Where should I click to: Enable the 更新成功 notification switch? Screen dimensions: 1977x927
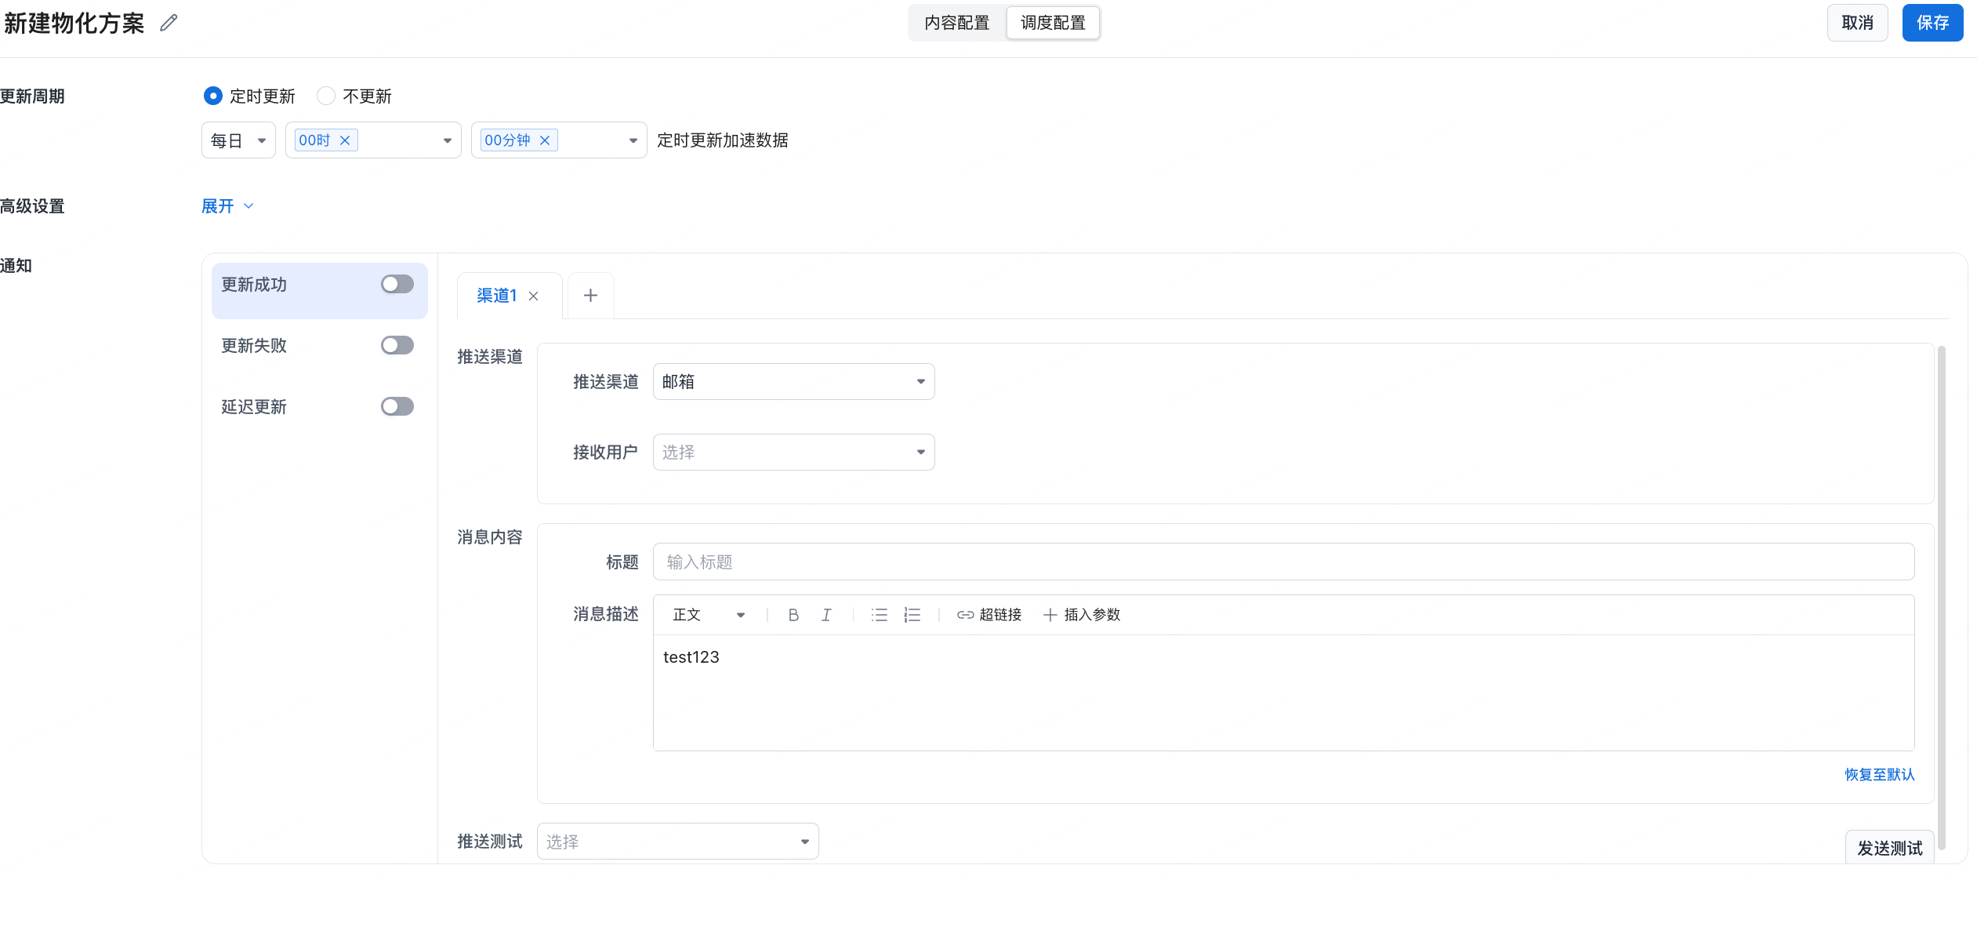coord(397,284)
